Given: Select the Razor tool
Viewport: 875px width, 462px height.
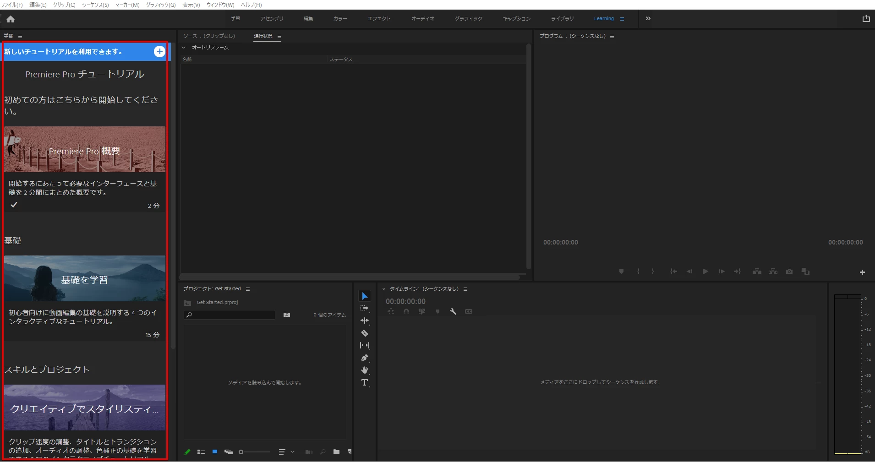Looking at the screenshot, I should click(365, 333).
